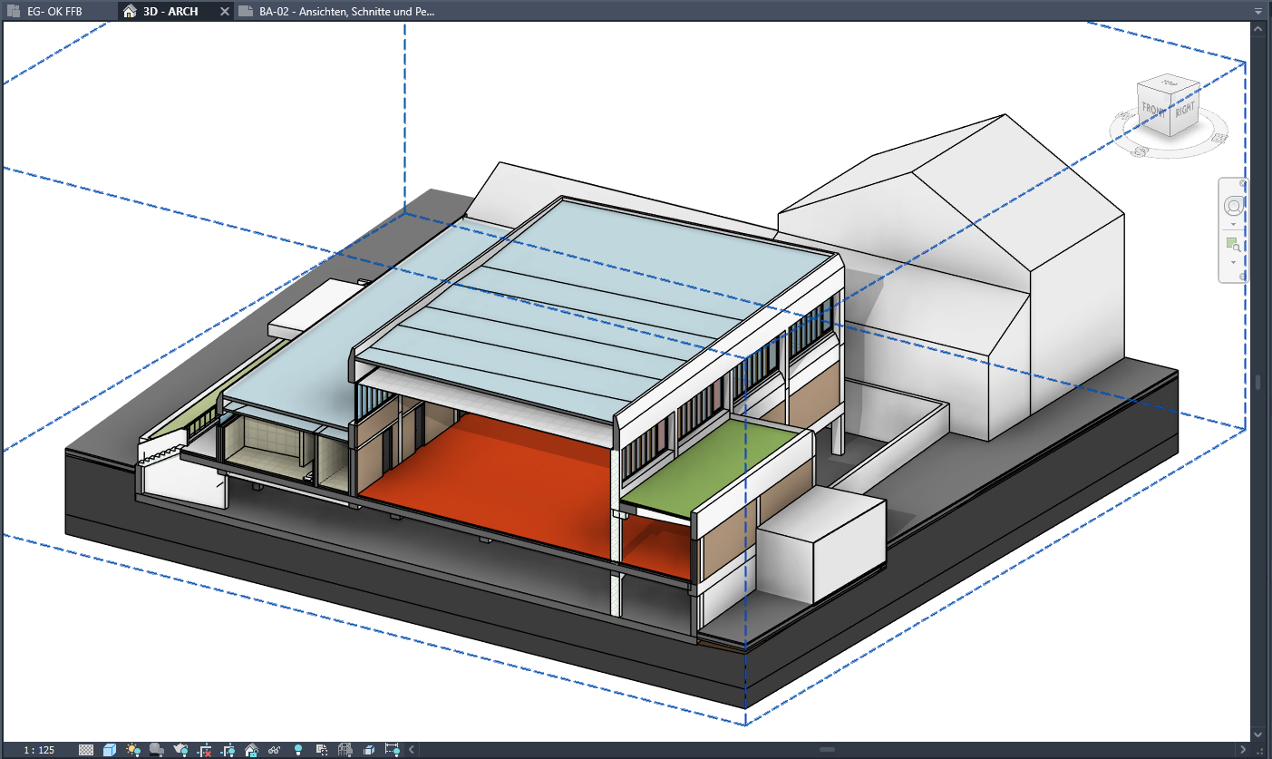Toggle Reveal Hidden Elements lightbulb
The image size is (1272, 759).
(298, 750)
